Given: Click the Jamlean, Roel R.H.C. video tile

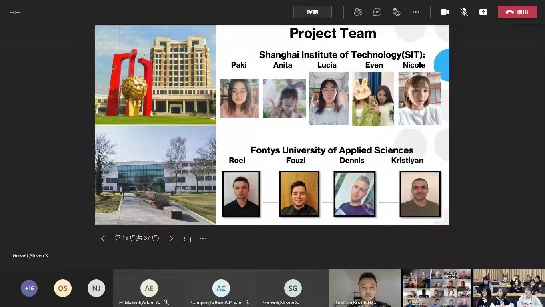Looking at the screenshot, I should pyautogui.click(x=365, y=288).
